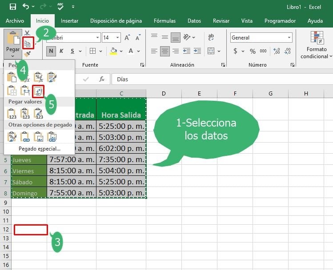Open the Archivo tab

tap(15, 21)
